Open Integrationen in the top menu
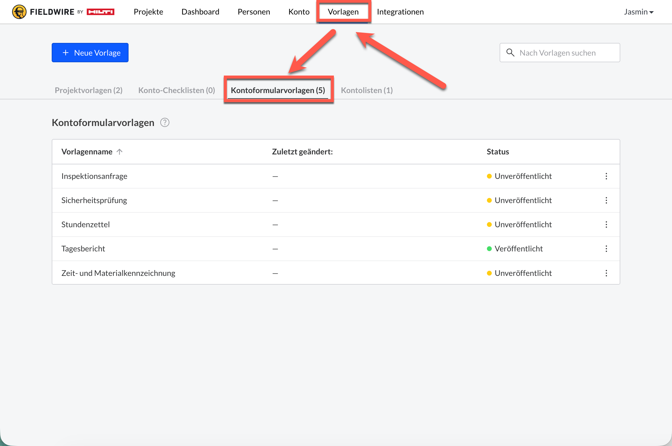The image size is (672, 446). [x=400, y=12]
